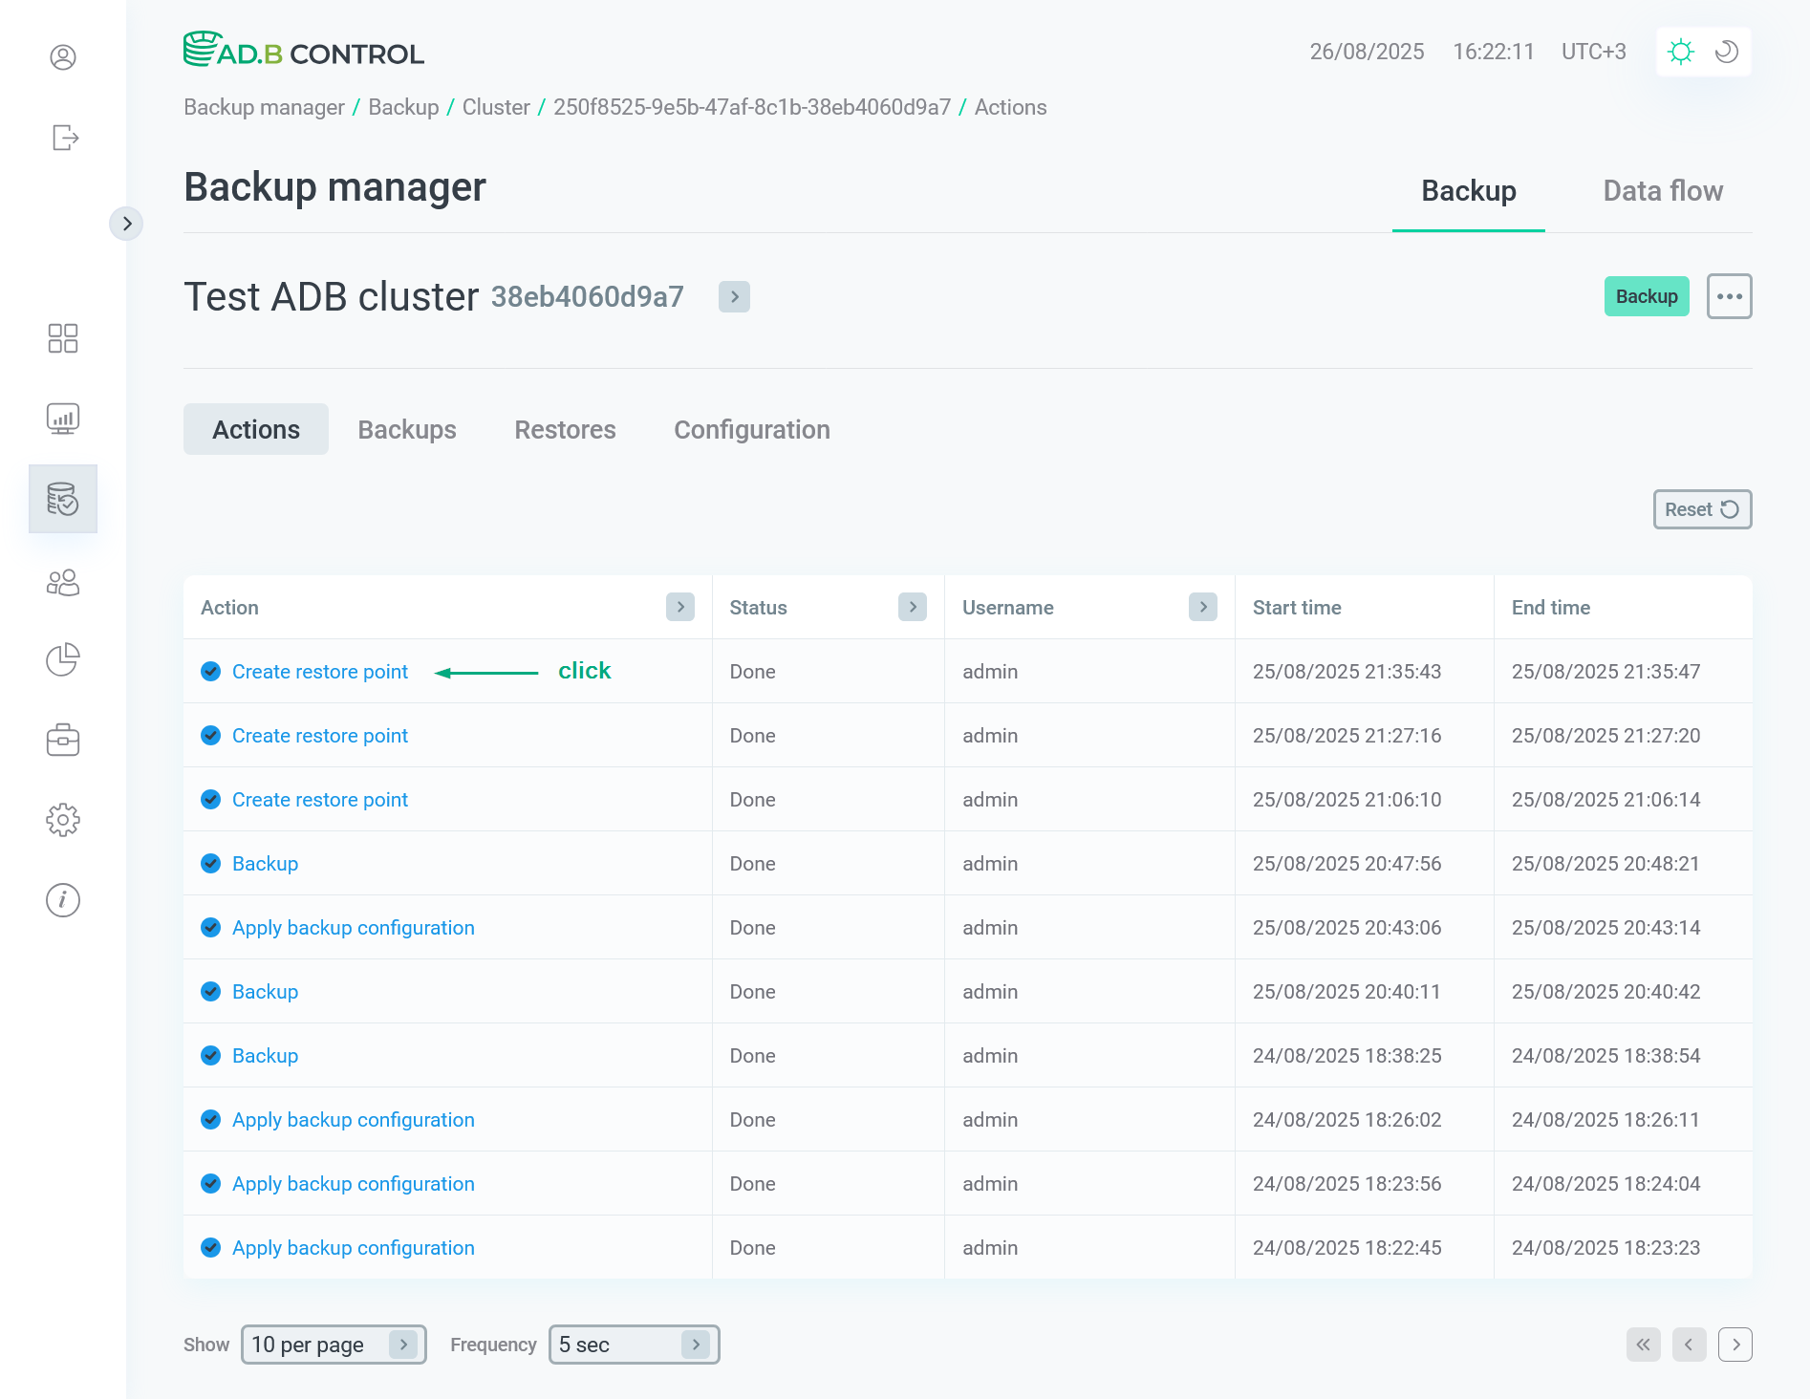1810x1399 pixels.
Task: Switch to the Data flow tab
Action: (1663, 191)
